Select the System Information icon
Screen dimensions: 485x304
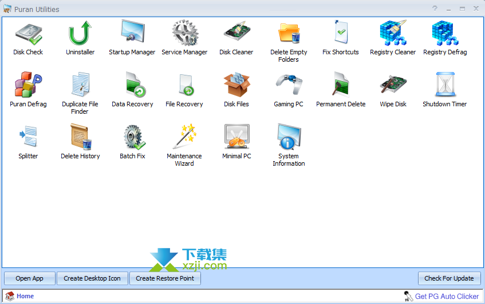point(289,137)
